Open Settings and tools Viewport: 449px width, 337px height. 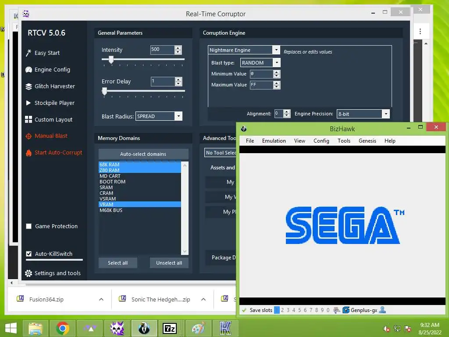53,273
